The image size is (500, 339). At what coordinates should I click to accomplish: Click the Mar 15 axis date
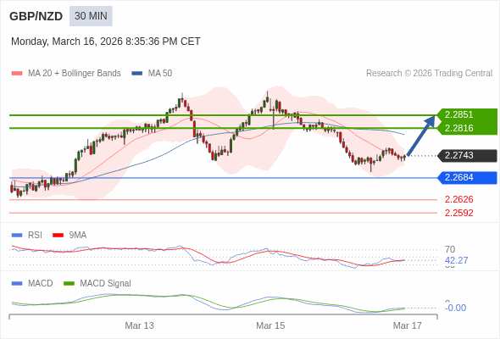point(270,326)
